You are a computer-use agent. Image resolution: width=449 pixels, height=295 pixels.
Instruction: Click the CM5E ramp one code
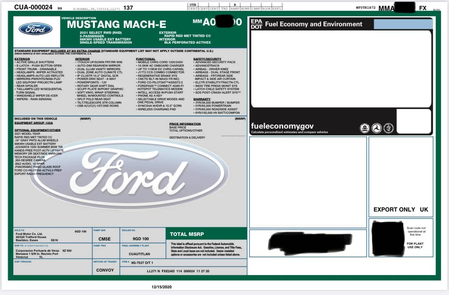tap(105, 239)
